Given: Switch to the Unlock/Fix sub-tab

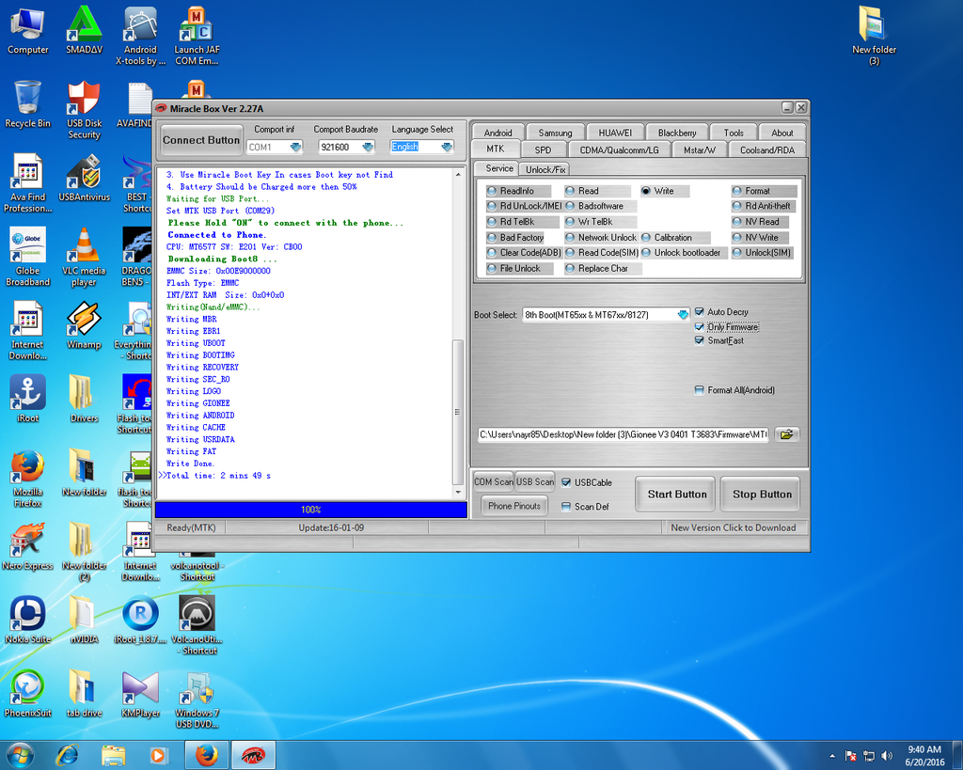Looking at the screenshot, I should point(545,169).
